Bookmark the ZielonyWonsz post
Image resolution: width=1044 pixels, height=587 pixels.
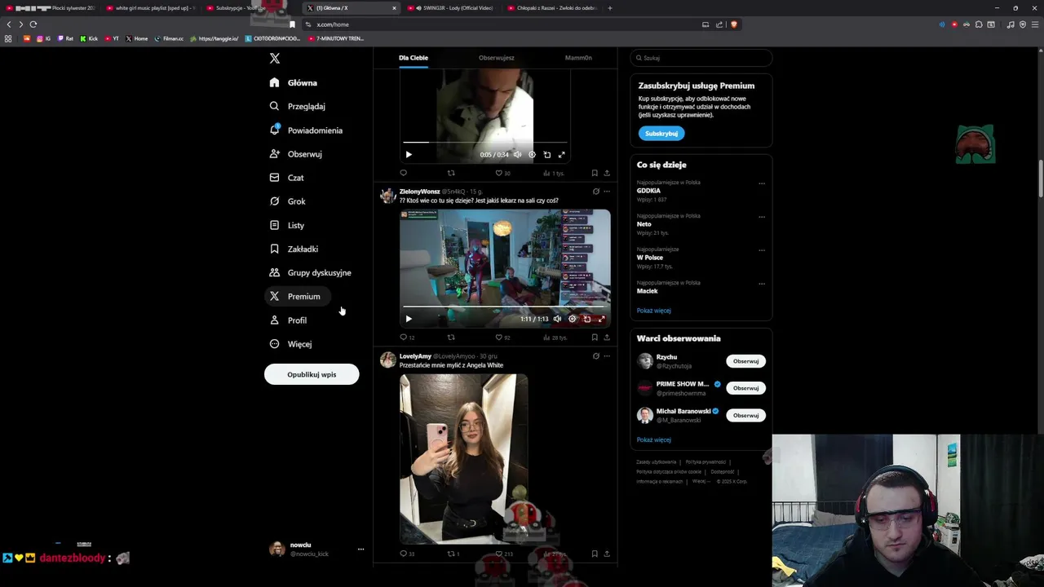595,338
